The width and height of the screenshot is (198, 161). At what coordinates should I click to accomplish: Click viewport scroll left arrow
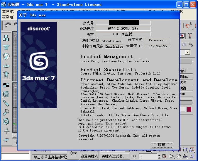(x=15, y=135)
